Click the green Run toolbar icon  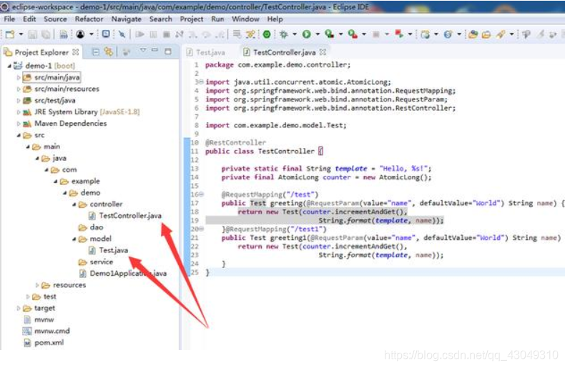pos(307,34)
